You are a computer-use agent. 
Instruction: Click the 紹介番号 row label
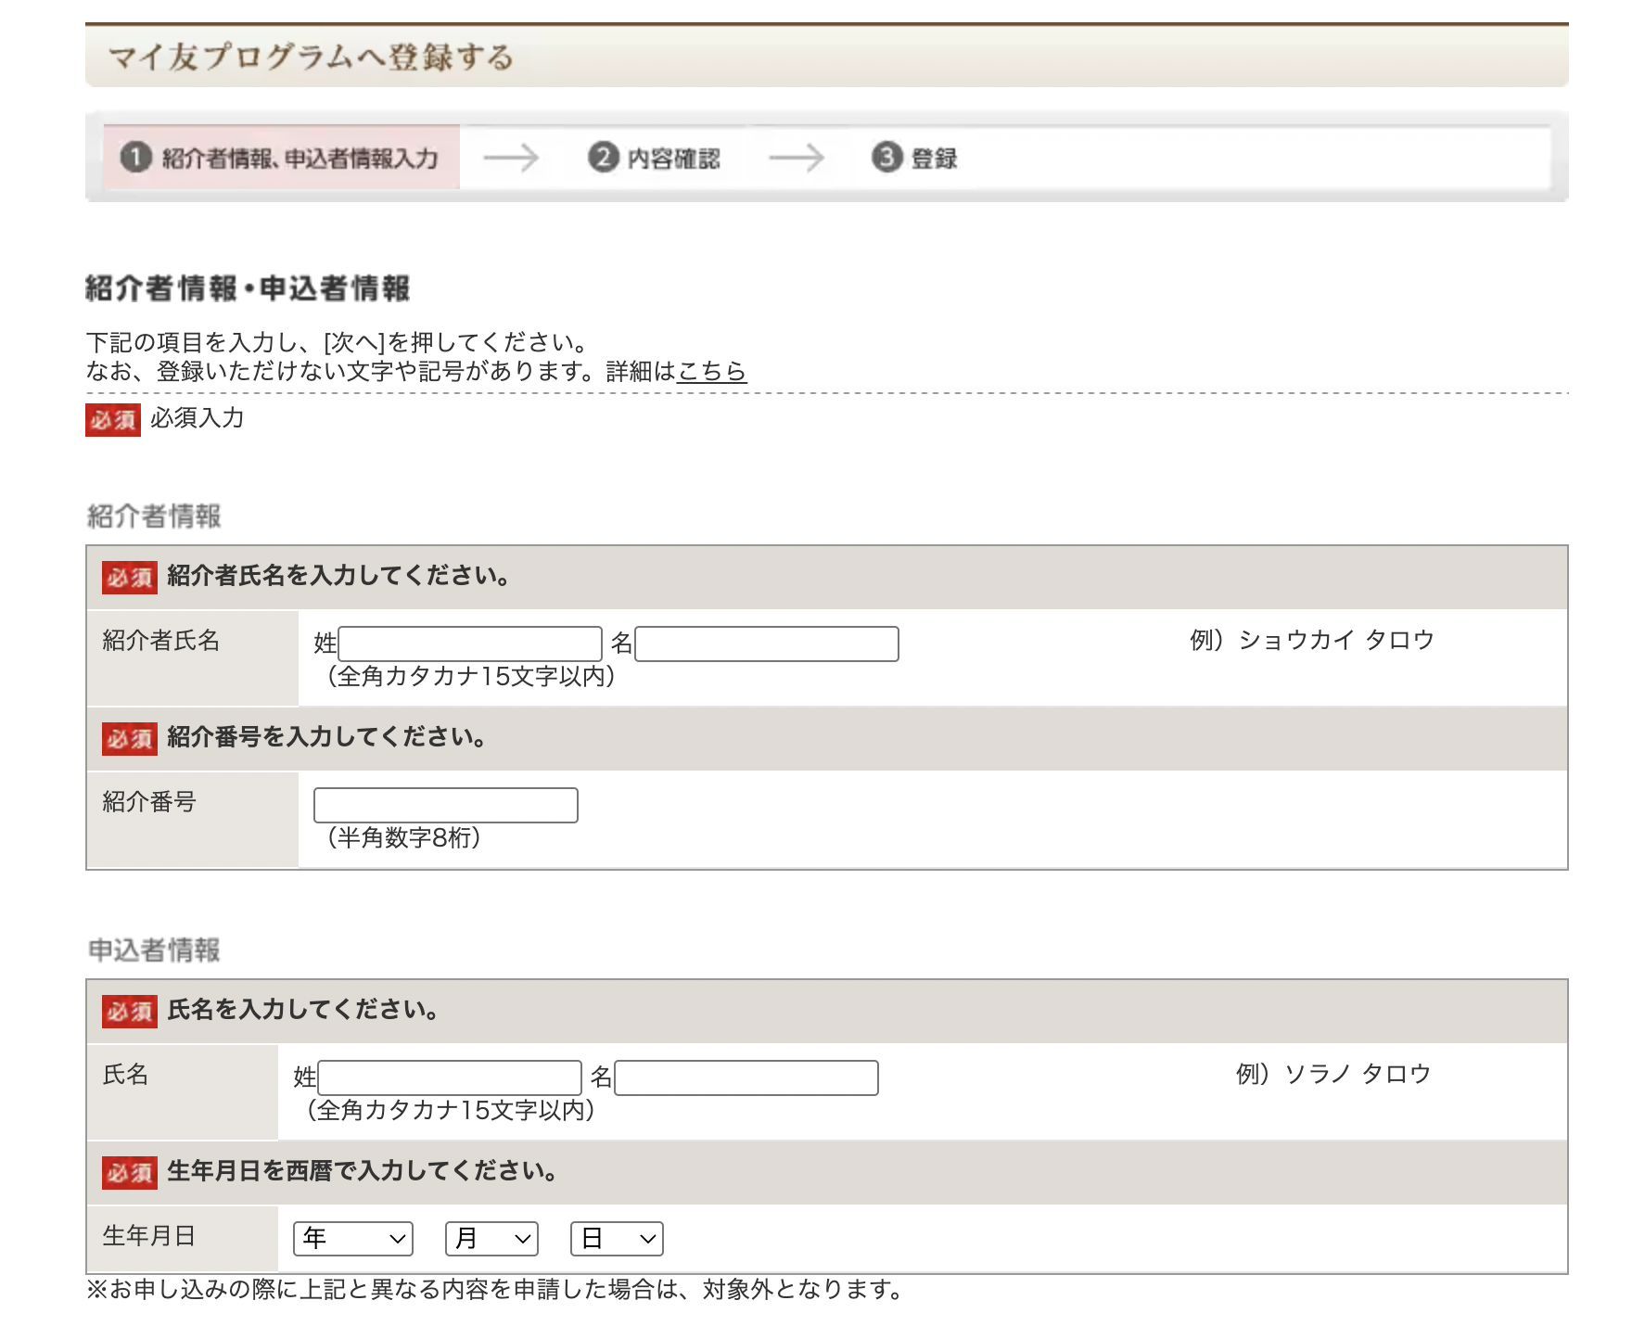tap(149, 802)
